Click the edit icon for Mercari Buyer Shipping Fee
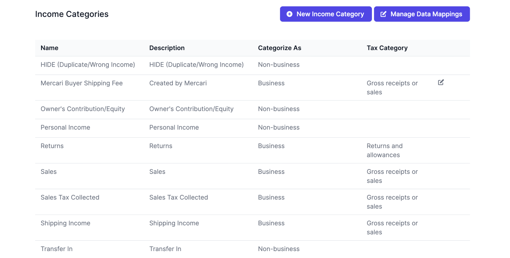 441,82
